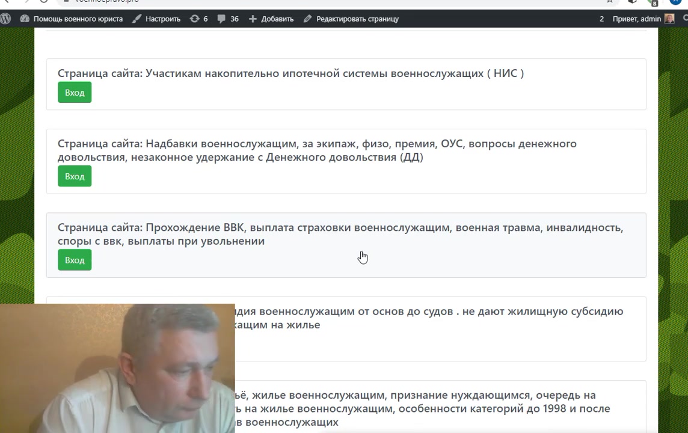Select 'Редактировать страницу' in the admin bar
688x433 pixels.
pyautogui.click(x=357, y=19)
